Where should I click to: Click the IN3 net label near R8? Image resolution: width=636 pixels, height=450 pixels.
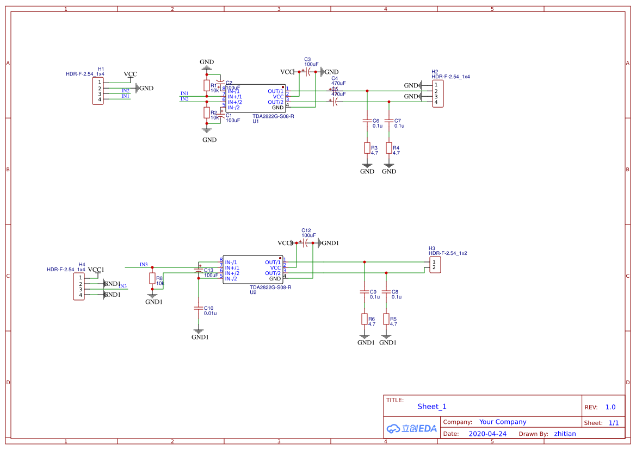coord(144,265)
